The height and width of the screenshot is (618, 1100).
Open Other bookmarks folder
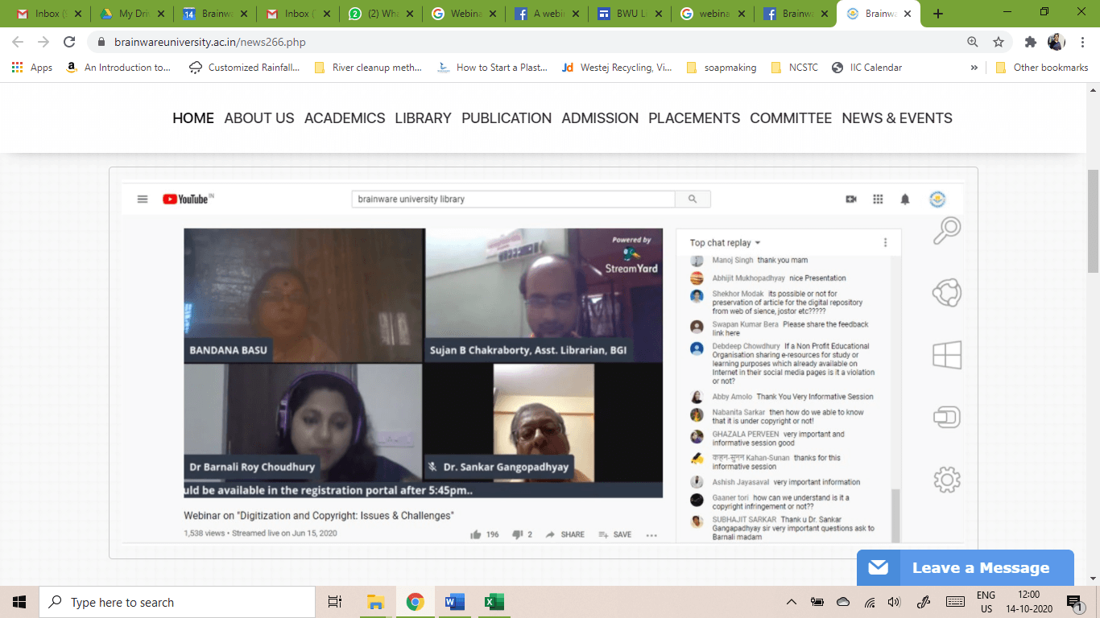tap(1042, 68)
